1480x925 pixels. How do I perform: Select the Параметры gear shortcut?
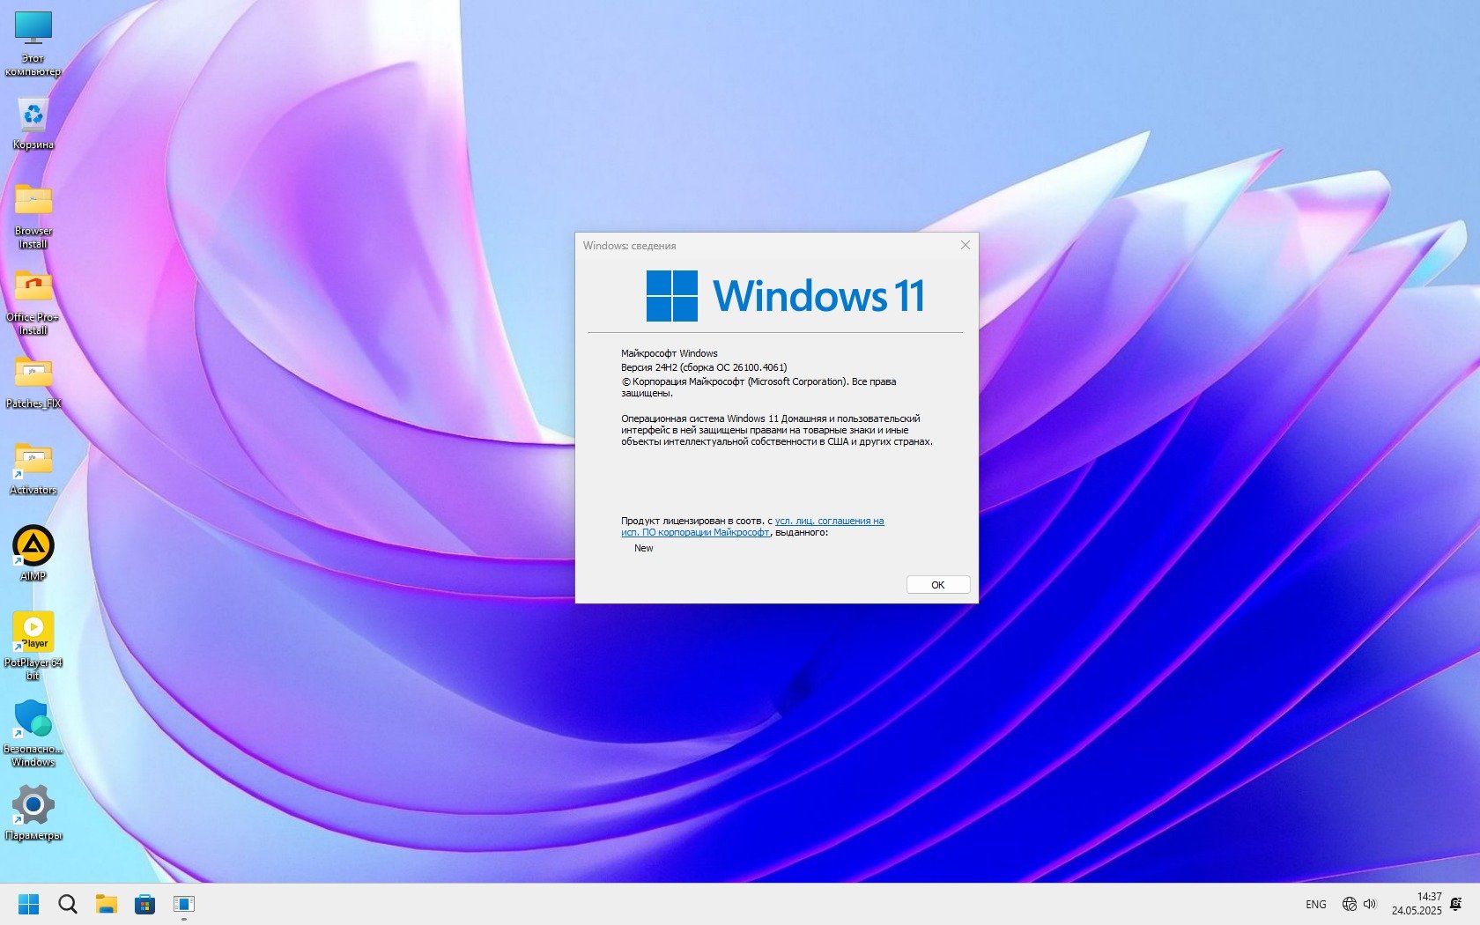[x=33, y=812]
